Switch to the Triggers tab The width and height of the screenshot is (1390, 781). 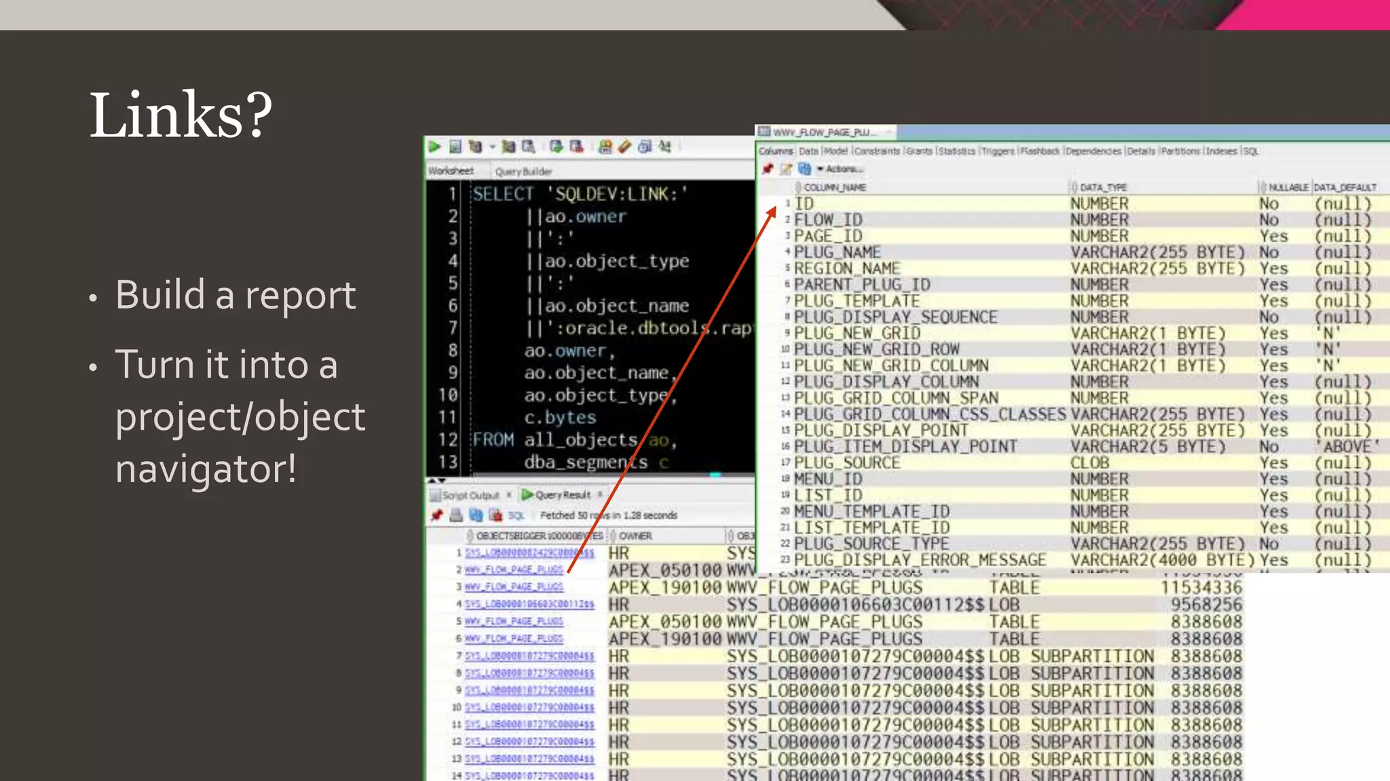998,151
